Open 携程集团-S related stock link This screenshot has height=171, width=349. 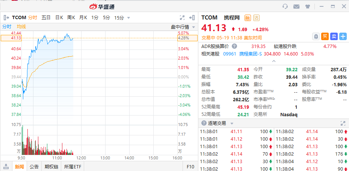coord(251,54)
